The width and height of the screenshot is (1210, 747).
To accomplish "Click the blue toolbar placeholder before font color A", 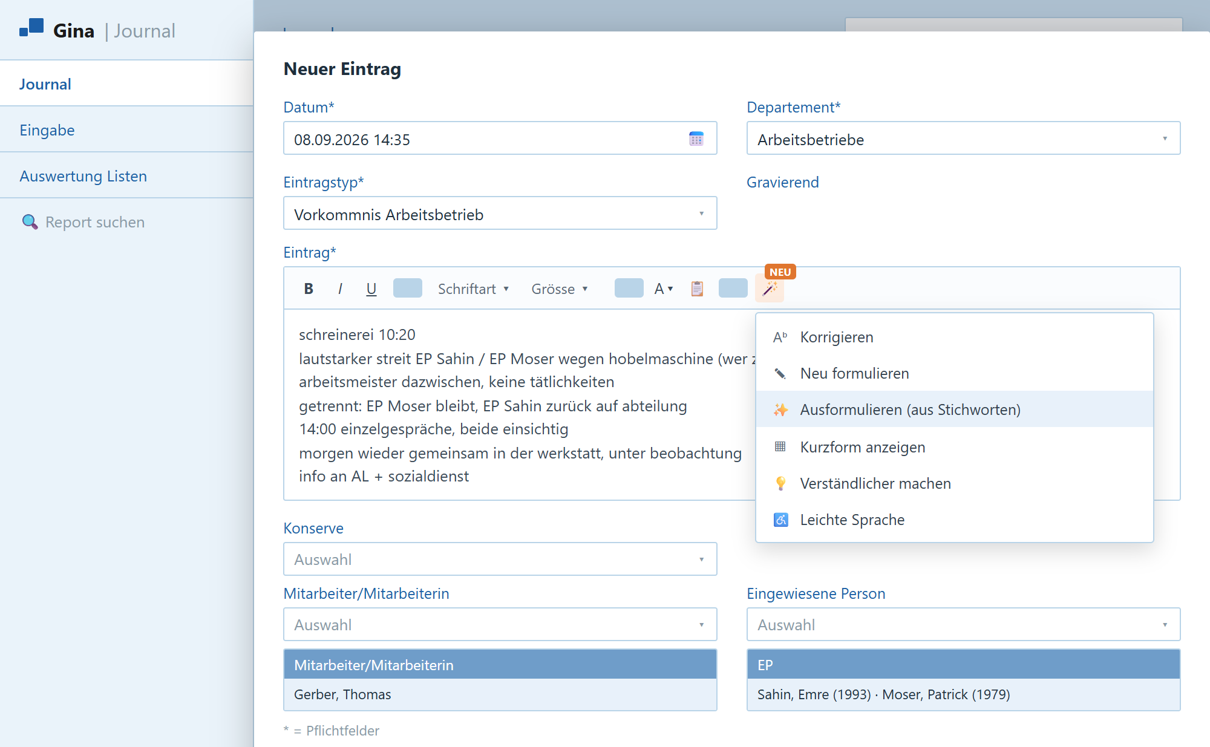I will tap(629, 288).
